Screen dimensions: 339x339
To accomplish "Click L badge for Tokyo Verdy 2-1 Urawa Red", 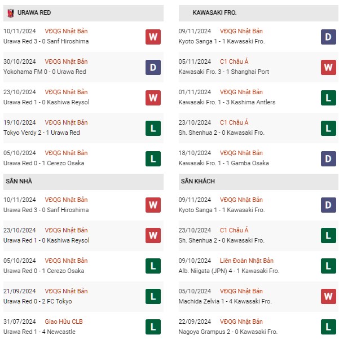I will point(153,129).
